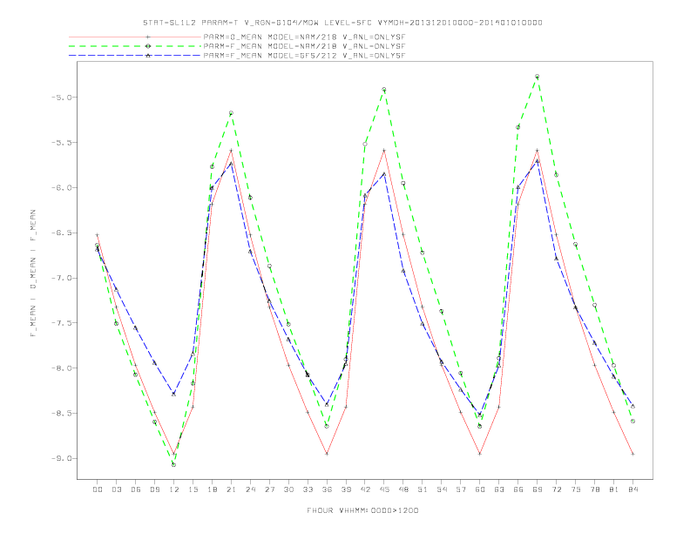Viewport: 690px width, 533px height.
Task: Click x-axis tick label 36
Action: [327, 489]
